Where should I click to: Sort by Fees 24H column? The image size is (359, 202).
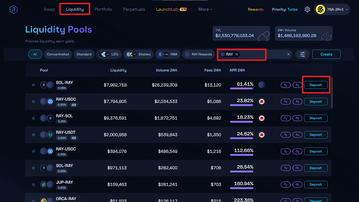(x=213, y=70)
